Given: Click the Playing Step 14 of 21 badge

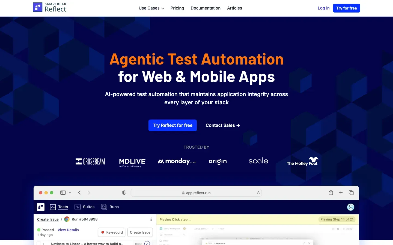Looking at the screenshot, I should pyautogui.click(x=337, y=219).
